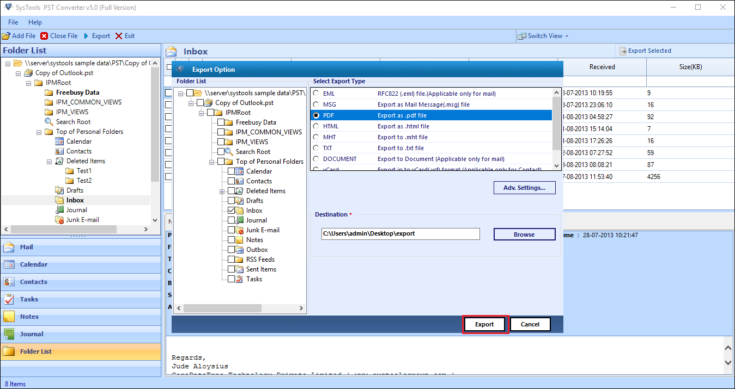735x389 pixels.
Task: Sort by Size(KB) column header
Action: click(690, 67)
